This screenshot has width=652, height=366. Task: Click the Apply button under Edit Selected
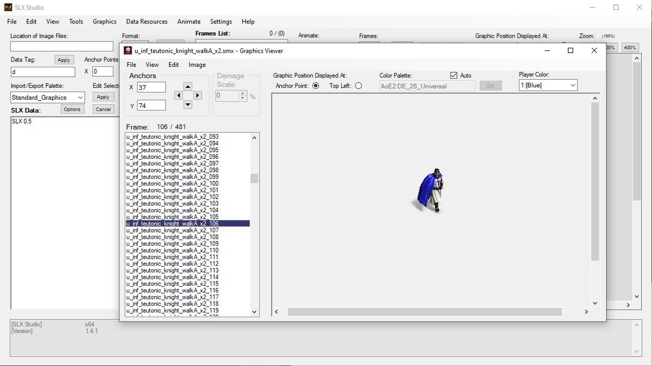point(103,97)
